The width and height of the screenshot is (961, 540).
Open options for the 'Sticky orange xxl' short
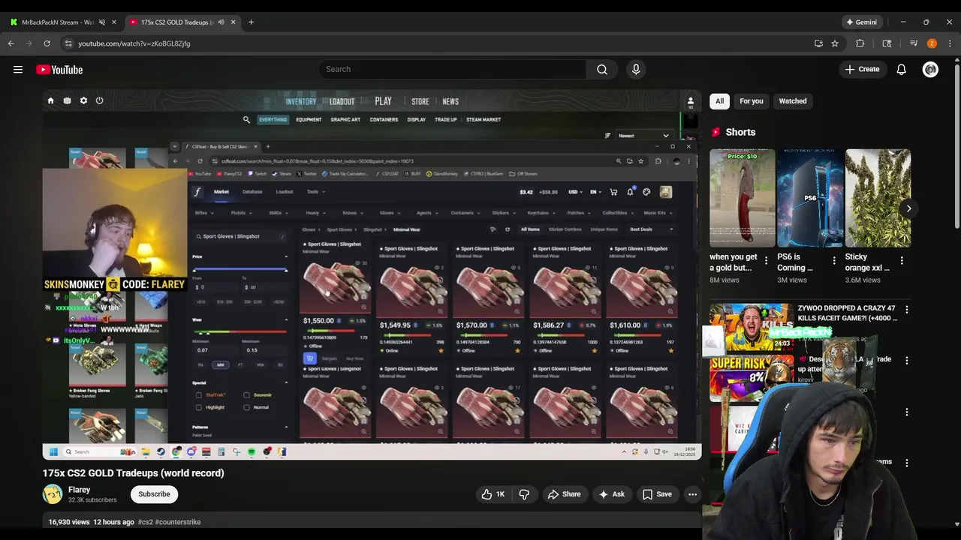(902, 261)
